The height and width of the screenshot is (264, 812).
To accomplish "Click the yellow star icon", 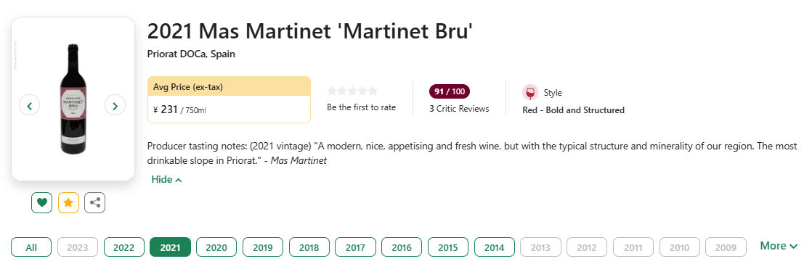I will [x=68, y=202].
